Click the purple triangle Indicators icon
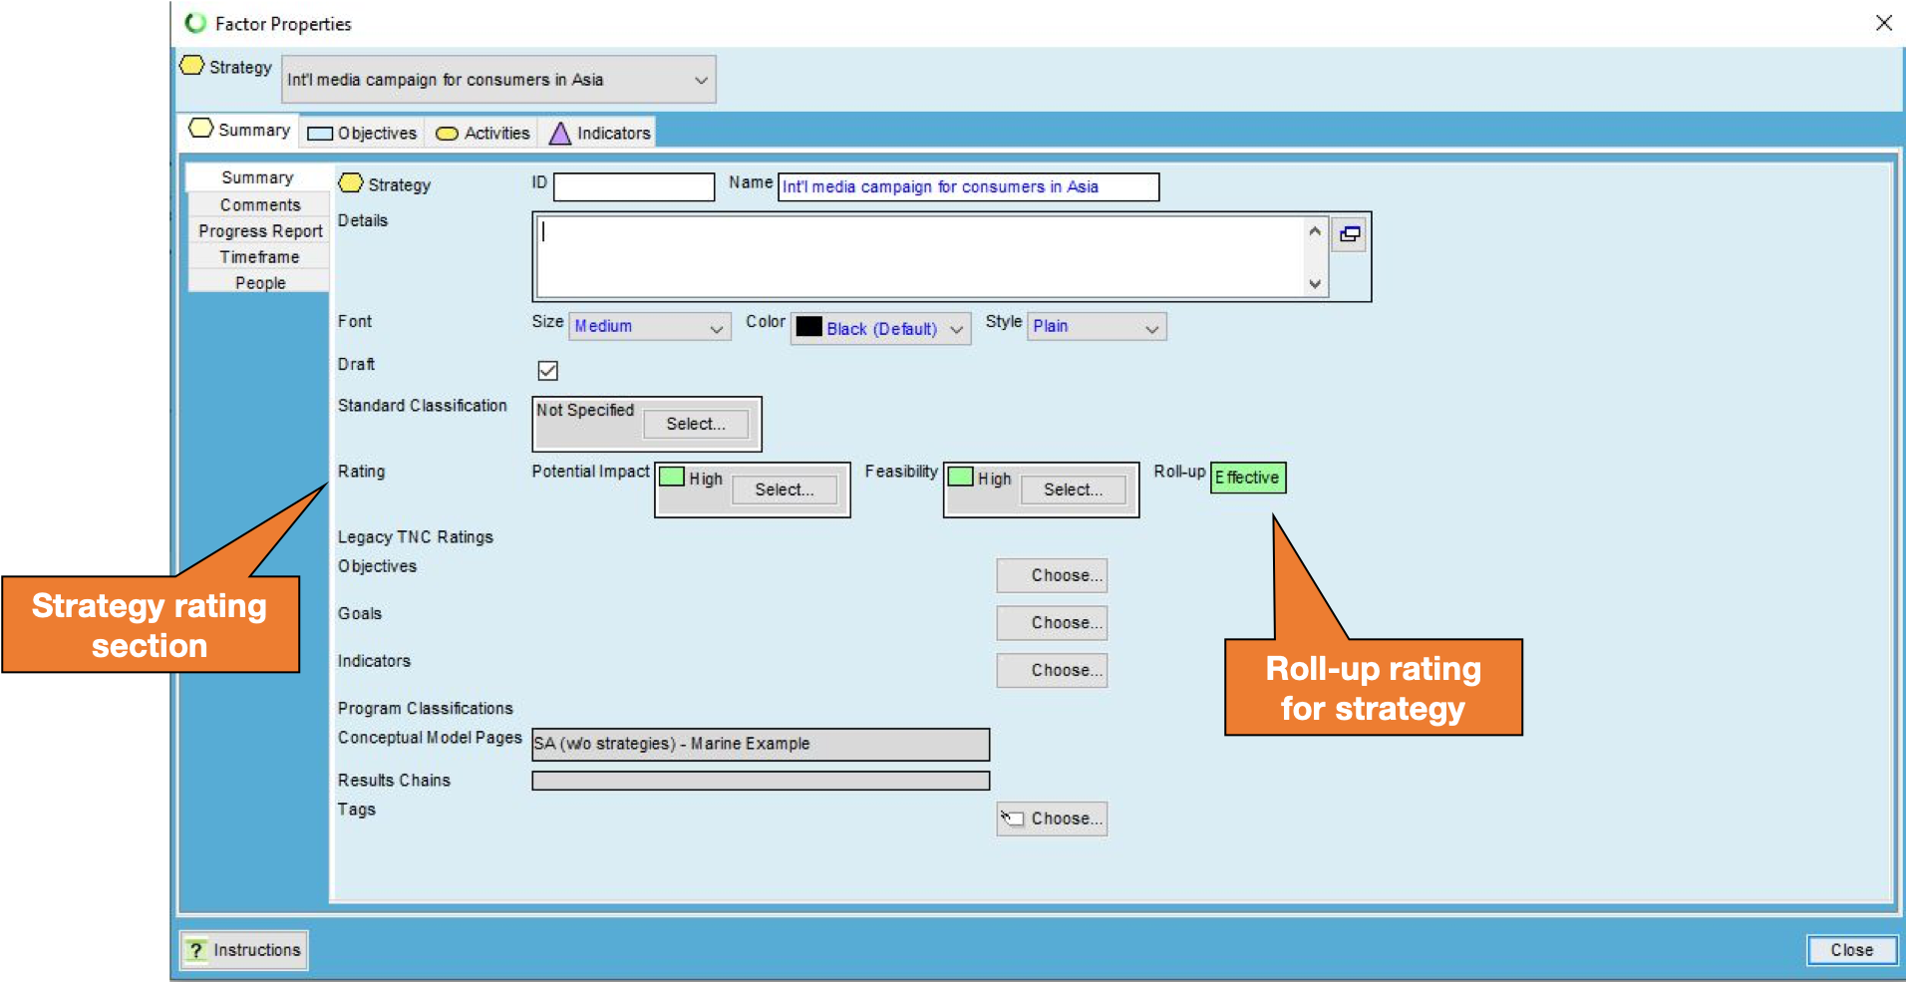 560,134
